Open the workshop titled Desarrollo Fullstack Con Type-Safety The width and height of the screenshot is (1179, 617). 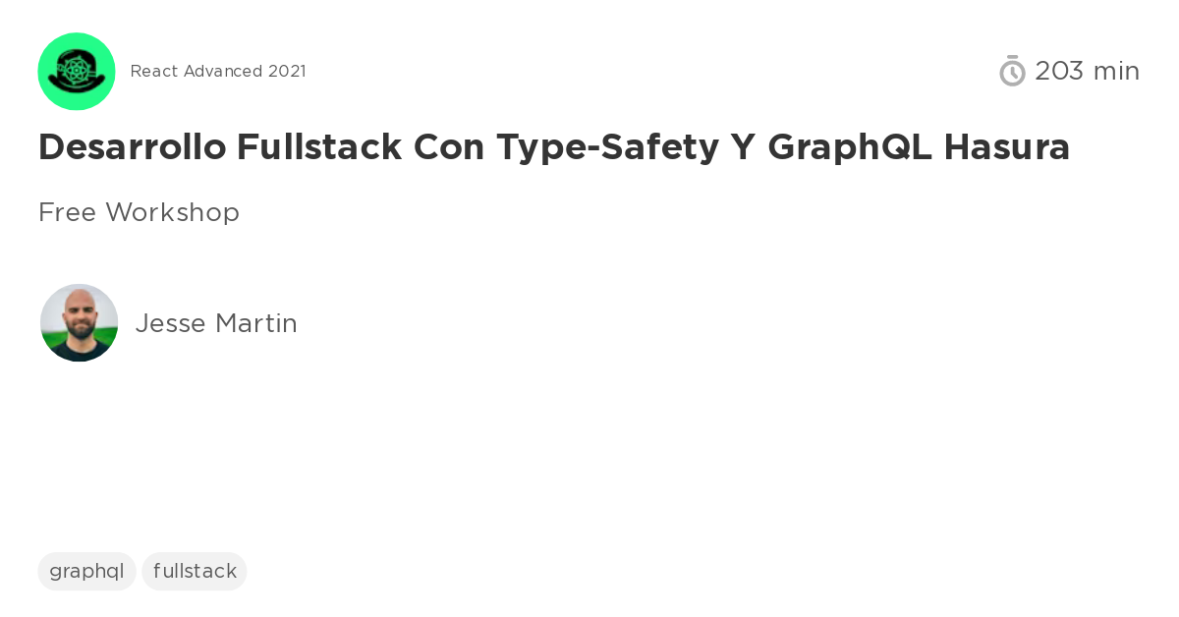pos(554,147)
